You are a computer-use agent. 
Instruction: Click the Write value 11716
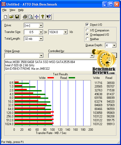[x=98, y=83]
